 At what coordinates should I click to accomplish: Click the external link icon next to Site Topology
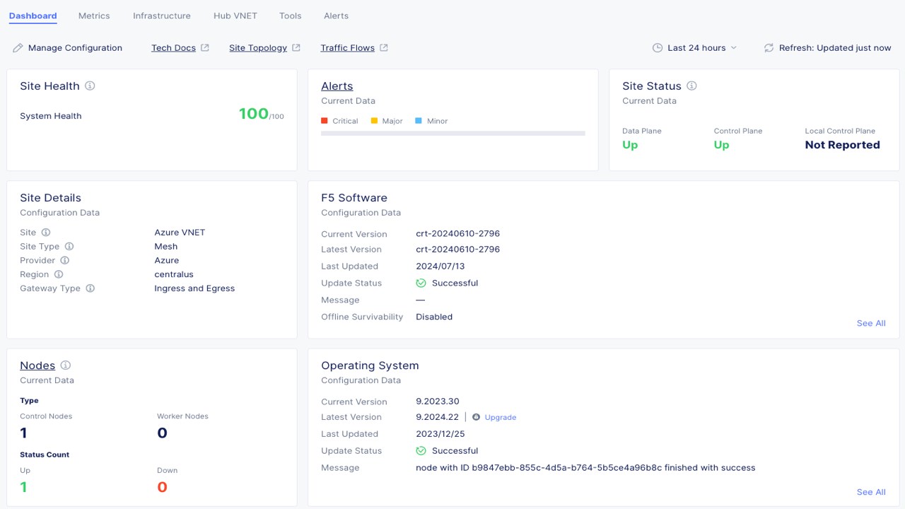[296, 48]
